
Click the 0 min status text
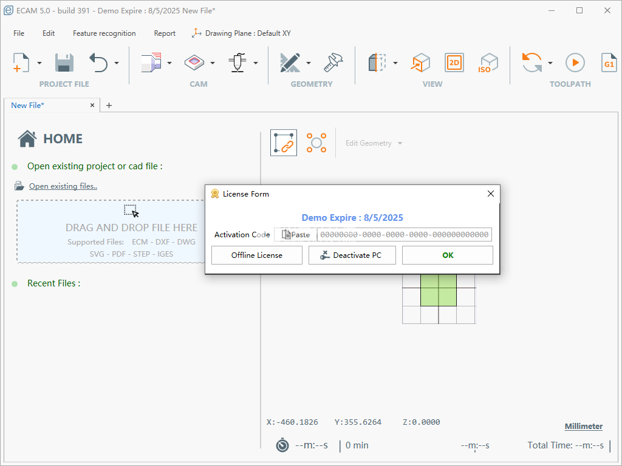[x=357, y=445]
